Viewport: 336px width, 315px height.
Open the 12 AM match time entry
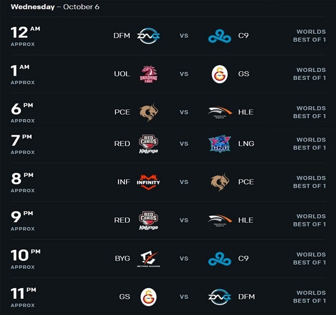(25, 36)
